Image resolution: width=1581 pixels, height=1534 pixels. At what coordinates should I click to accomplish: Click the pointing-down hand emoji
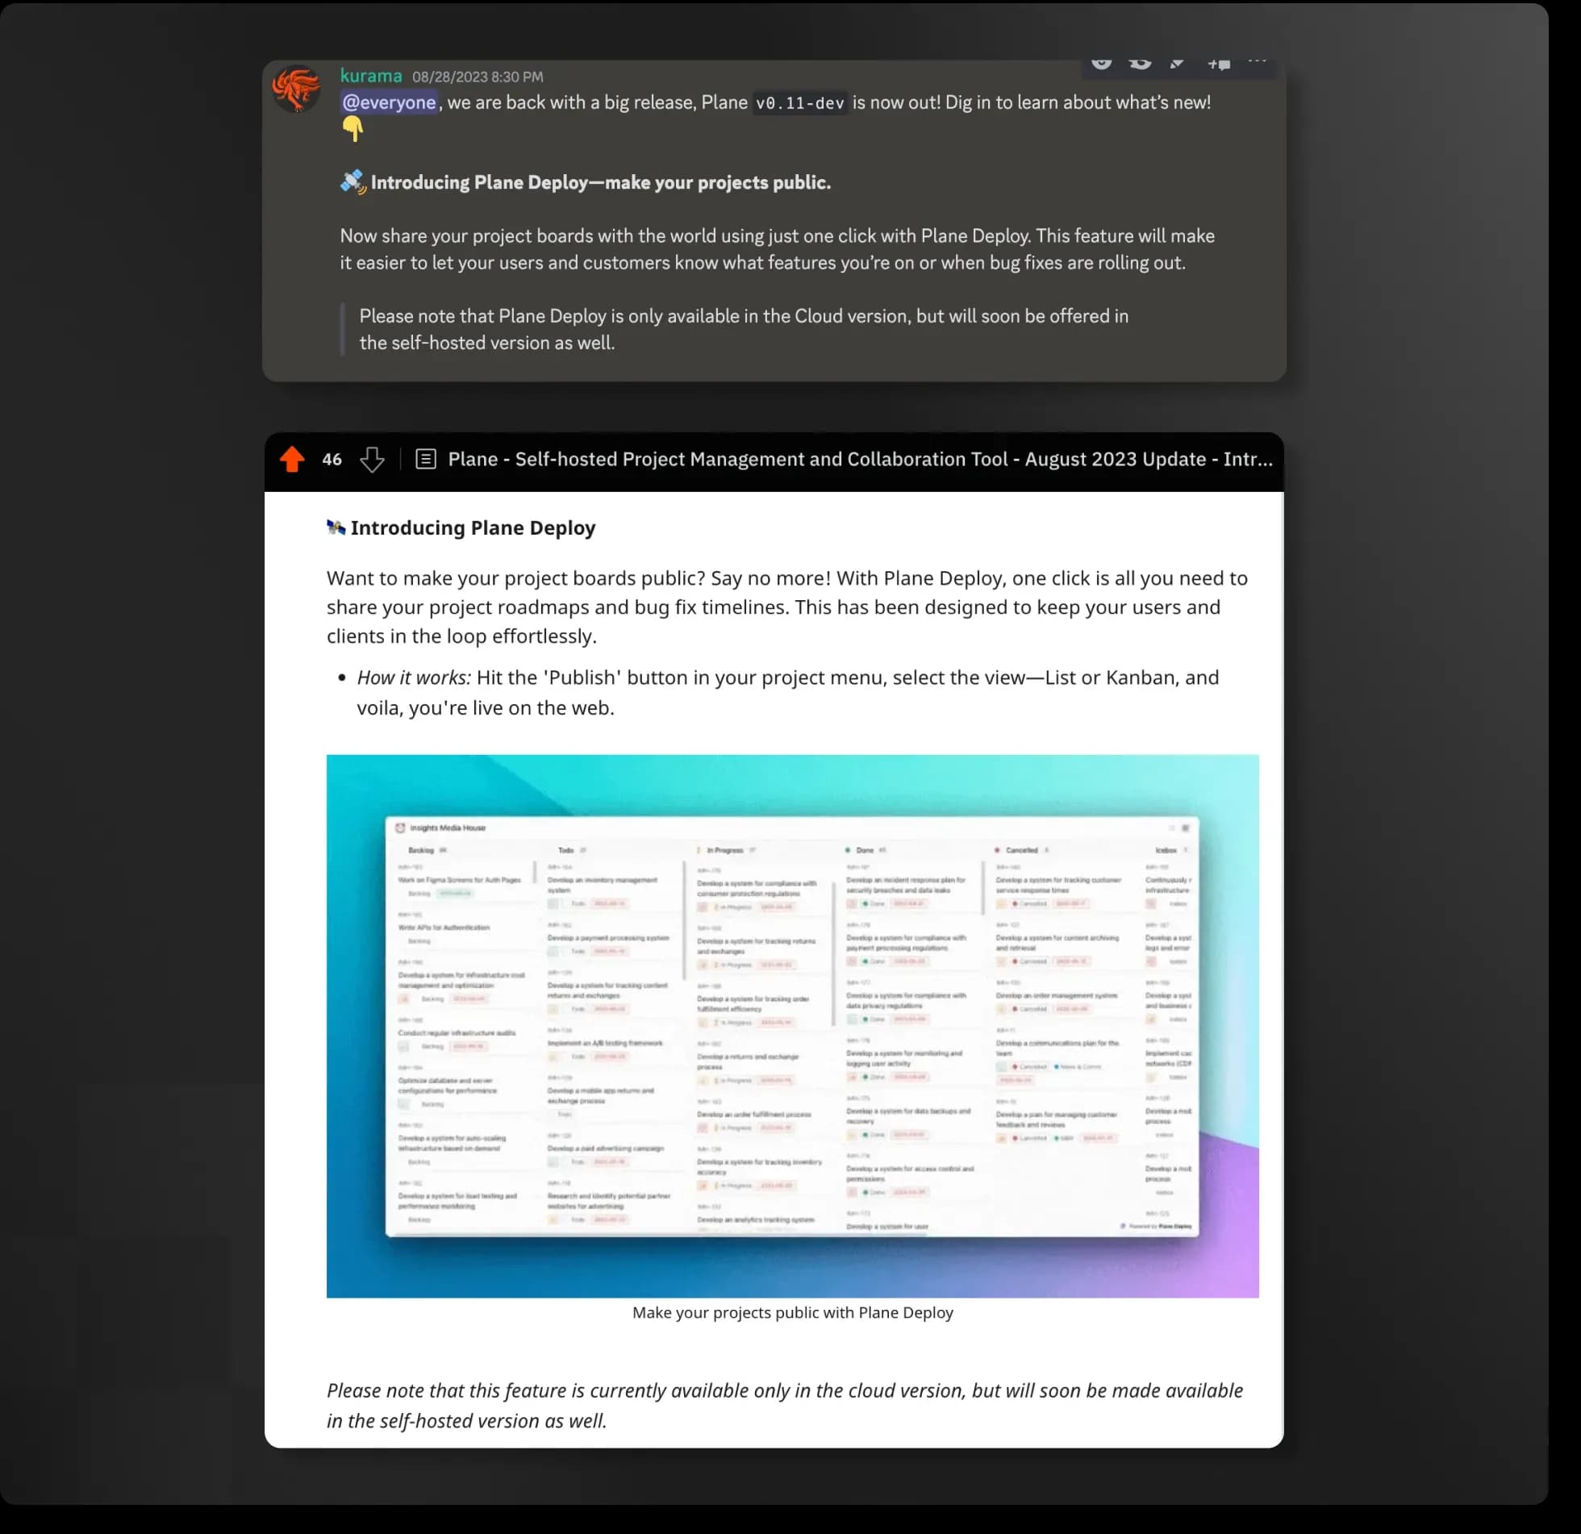[x=352, y=129]
